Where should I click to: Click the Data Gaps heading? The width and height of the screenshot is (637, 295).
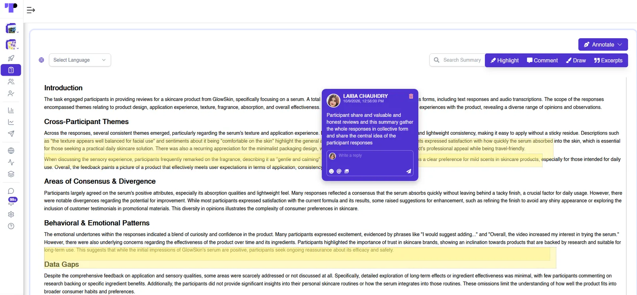pyautogui.click(x=62, y=264)
